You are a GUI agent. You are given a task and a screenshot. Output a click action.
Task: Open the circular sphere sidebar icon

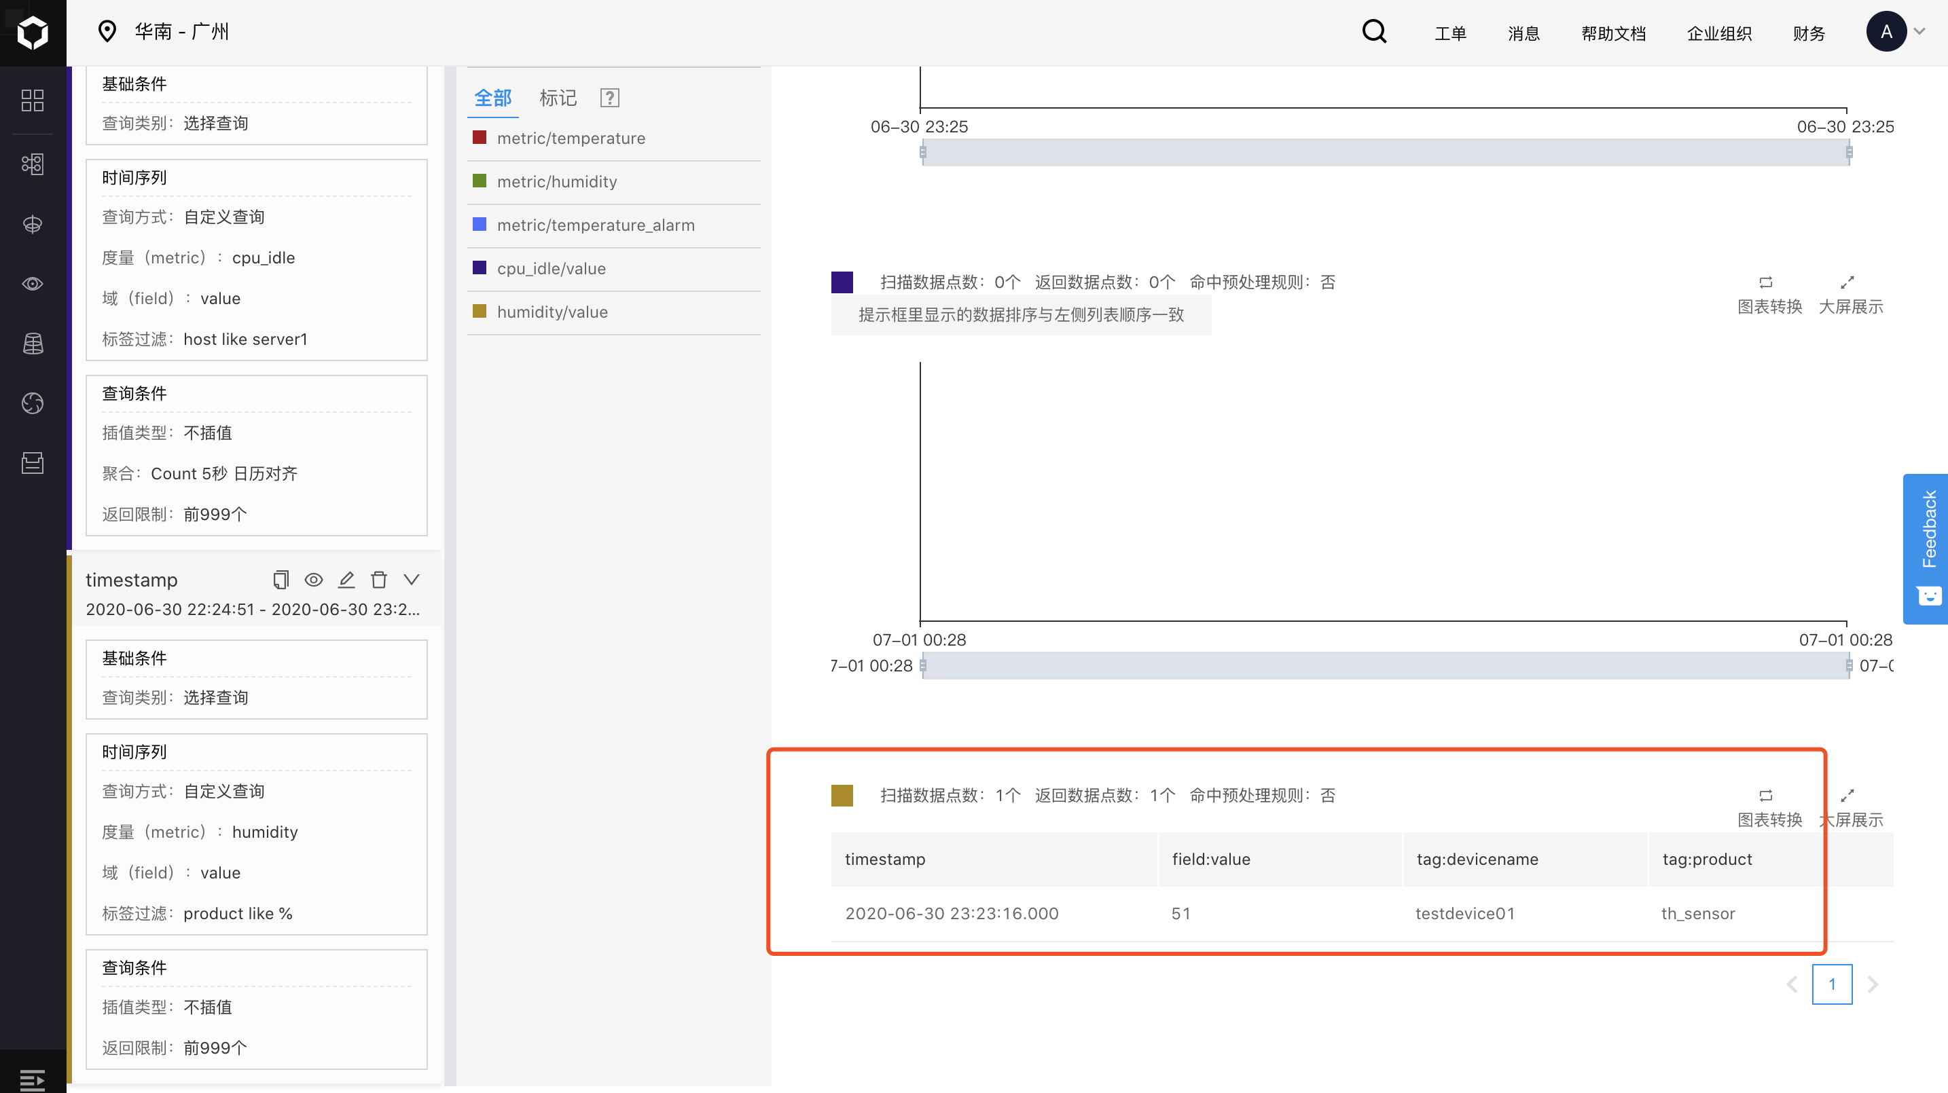coord(33,404)
